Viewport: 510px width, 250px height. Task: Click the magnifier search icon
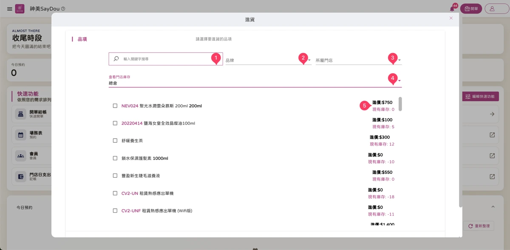[116, 59]
